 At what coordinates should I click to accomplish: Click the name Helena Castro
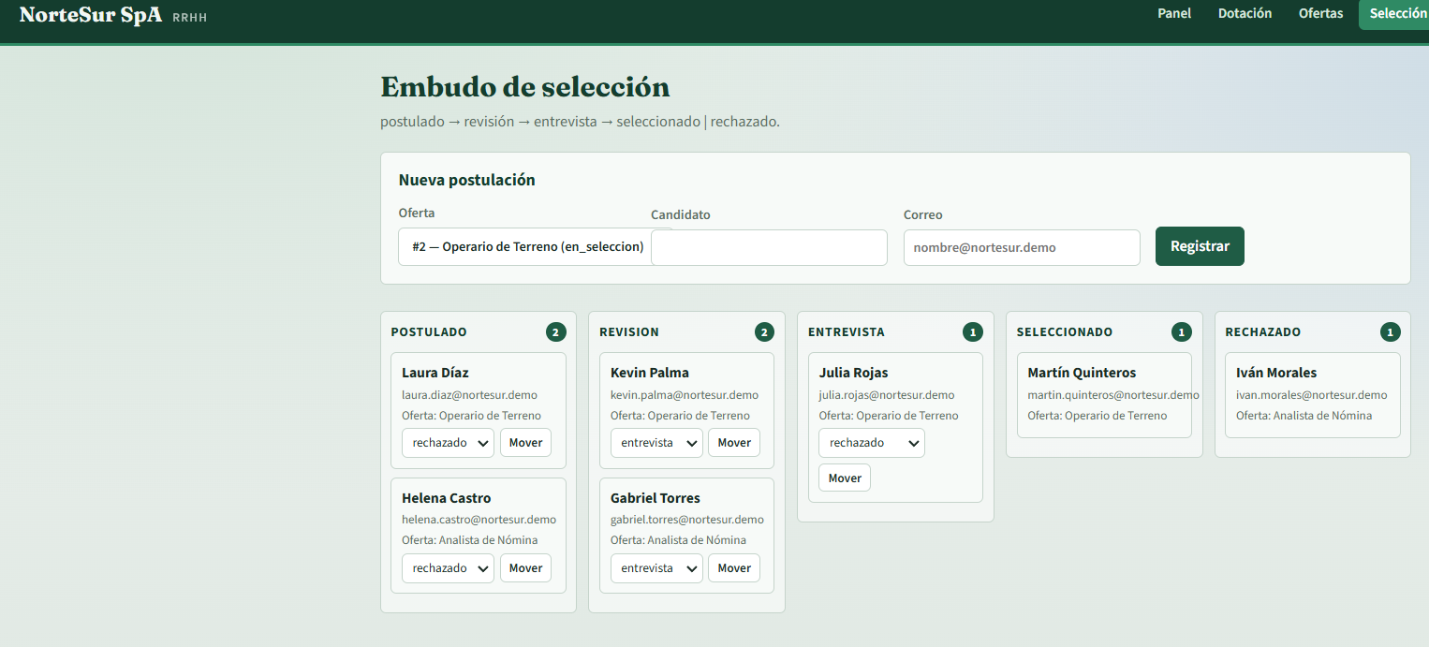[447, 498]
